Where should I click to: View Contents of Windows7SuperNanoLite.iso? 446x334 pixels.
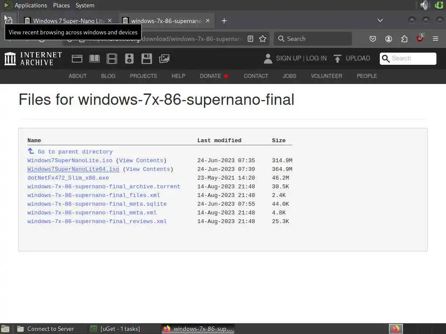pyautogui.click(x=141, y=160)
